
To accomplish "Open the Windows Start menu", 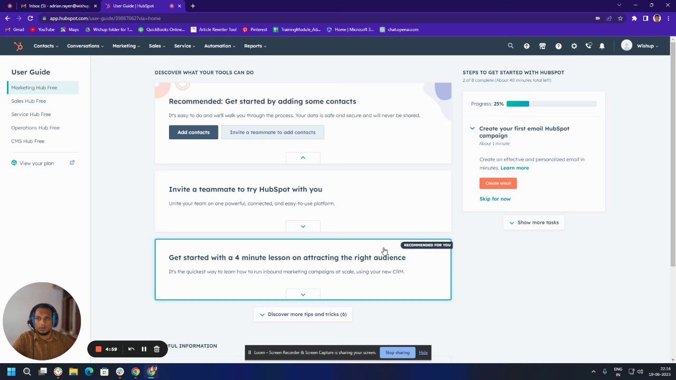I will pyautogui.click(x=11, y=372).
